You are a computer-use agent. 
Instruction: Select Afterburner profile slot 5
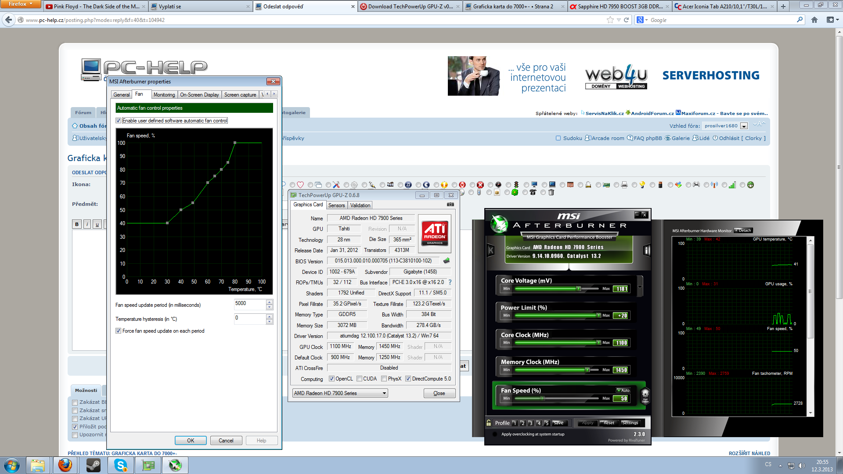tap(547, 423)
